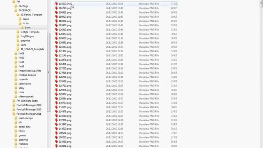Click the folder icon beside dbpflege

point(16,6)
